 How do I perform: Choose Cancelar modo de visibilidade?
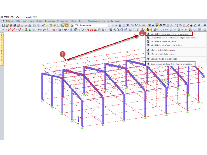tap(164, 59)
